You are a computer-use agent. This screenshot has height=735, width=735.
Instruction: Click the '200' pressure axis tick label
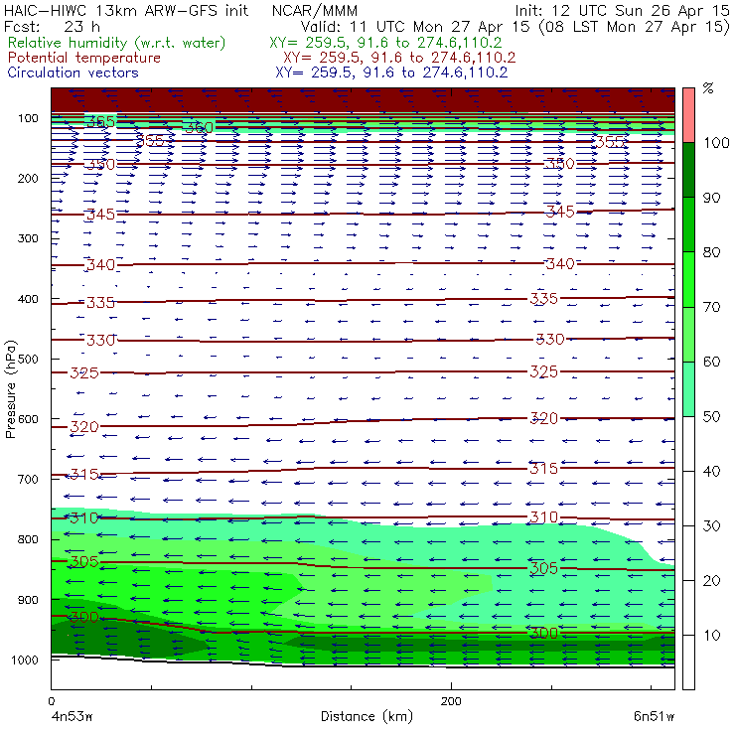pyautogui.click(x=28, y=178)
